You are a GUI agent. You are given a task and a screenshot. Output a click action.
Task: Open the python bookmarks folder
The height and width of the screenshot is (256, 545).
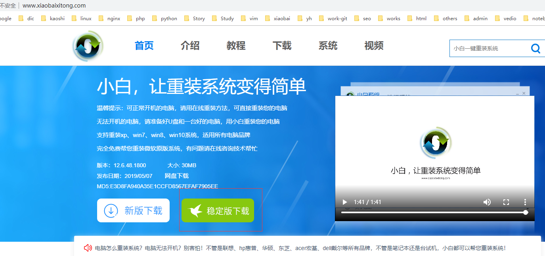pos(168,18)
